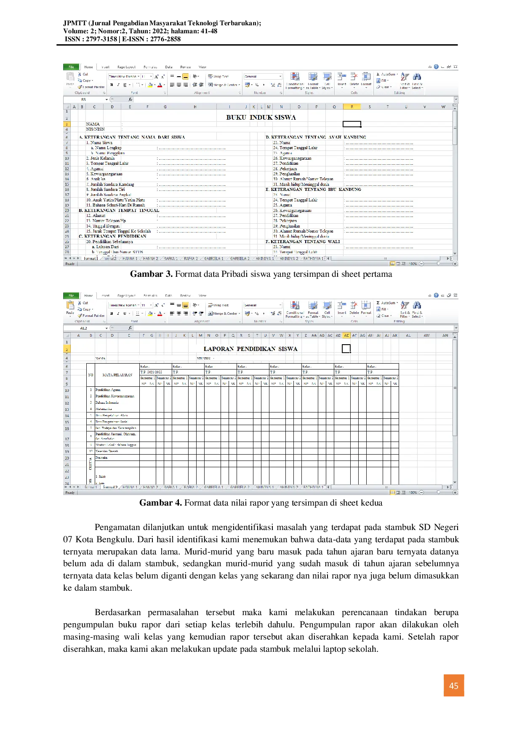522x739 pixels.
Task: Toggle Italic in Gambar 4 Excel ribbon
Action: coord(118,314)
